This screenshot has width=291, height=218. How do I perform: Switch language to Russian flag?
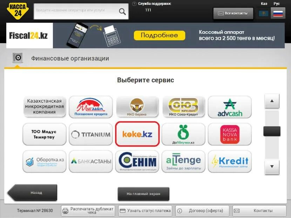tap(278, 13)
